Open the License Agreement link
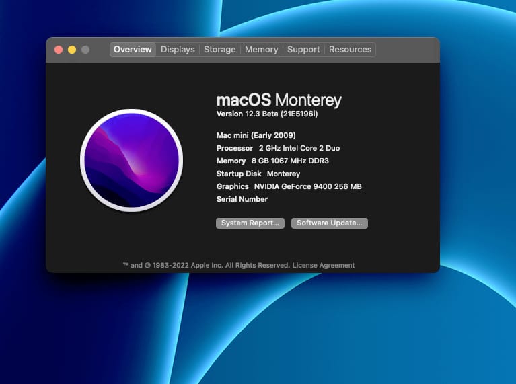The width and height of the screenshot is (516, 384). tap(324, 265)
